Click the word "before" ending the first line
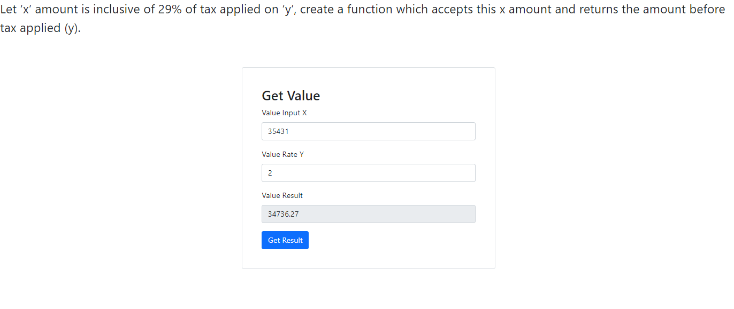Viewport: 734px width, 309px height. (706, 10)
